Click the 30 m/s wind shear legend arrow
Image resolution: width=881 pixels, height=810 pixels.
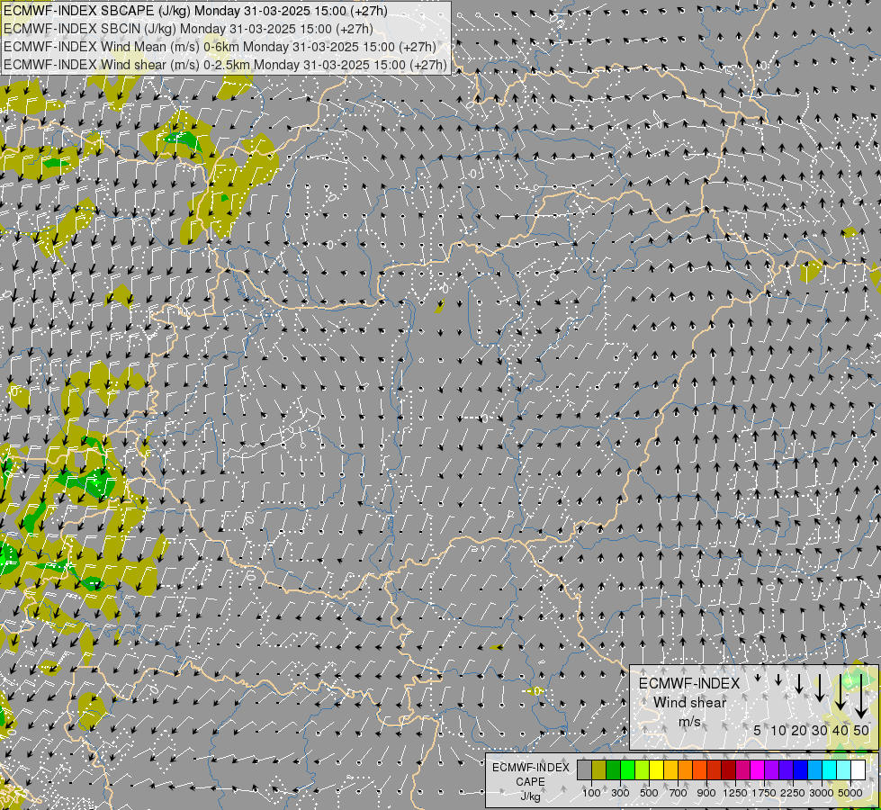[819, 688]
